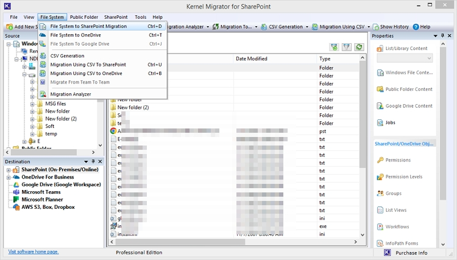Click file list vertical scroll down arrow
The image size is (457, 260).
(x=363, y=234)
